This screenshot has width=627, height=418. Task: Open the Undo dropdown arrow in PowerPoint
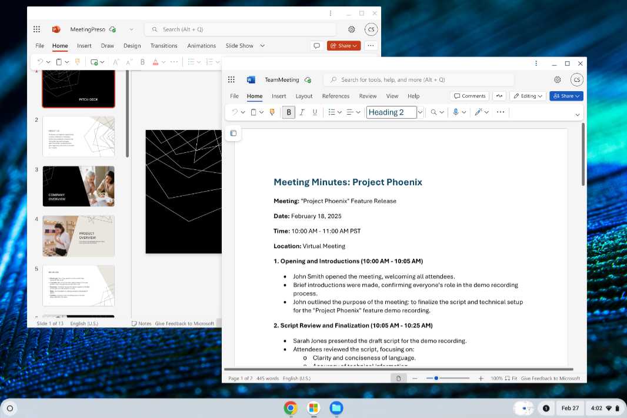tap(48, 61)
